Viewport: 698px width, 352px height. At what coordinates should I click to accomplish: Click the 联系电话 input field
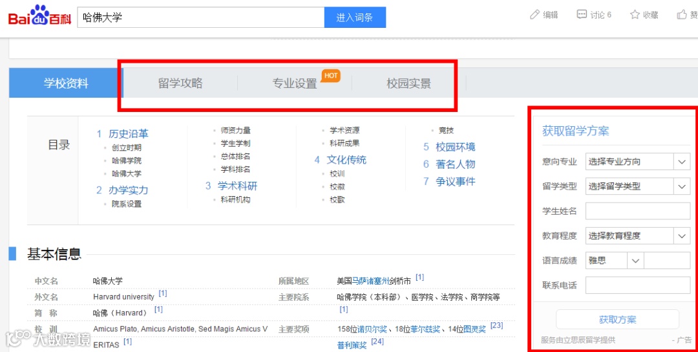click(x=637, y=285)
